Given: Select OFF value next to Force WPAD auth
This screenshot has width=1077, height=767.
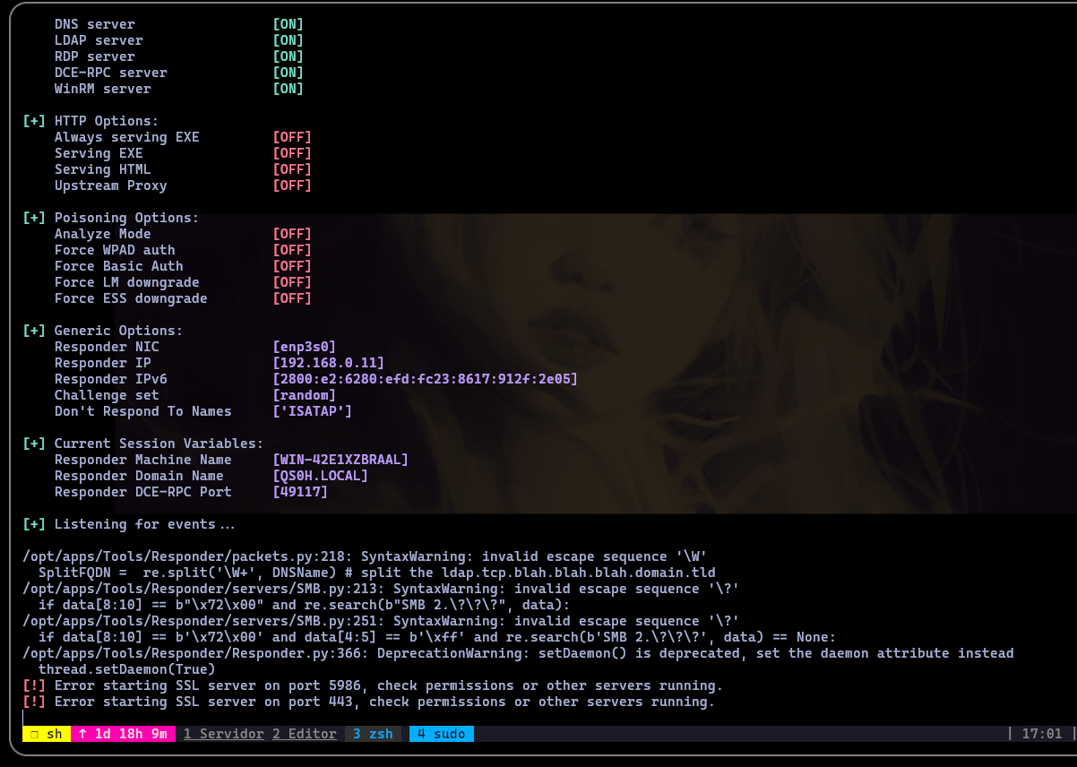Looking at the screenshot, I should coord(292,250).
